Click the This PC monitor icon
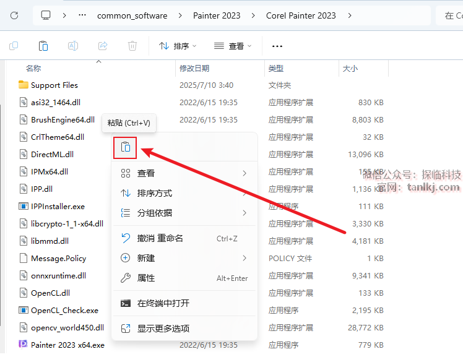 click(46, 15)
